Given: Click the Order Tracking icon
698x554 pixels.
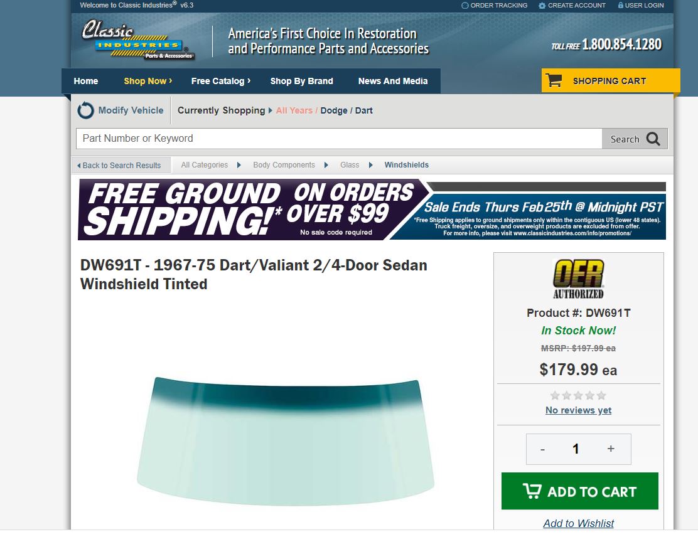Looking at the screenshot, I should point(464,6).
